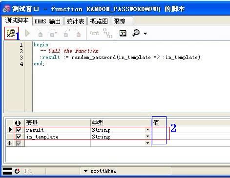Toggle the checkbox in the new empty row
Viewport: 230px width, 178px height.
coord(19,143)
